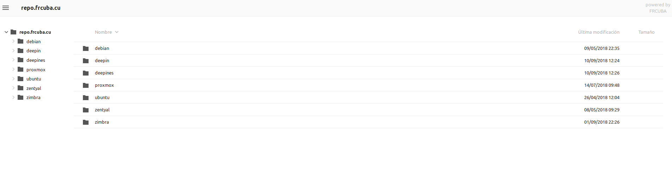This screenshot has width=672, height=169.
Task: Click the repo.frcuba.cu page title
Action: point(41,8)
